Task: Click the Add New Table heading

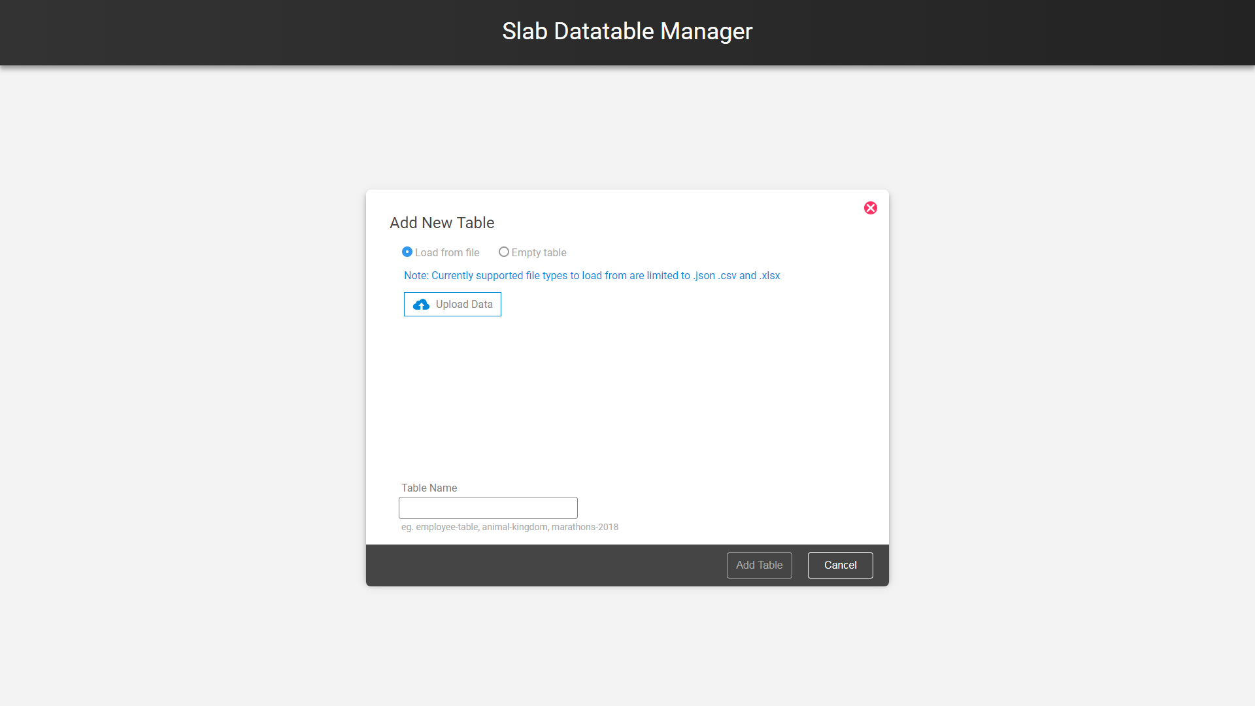Action: (x=442, y=223)
